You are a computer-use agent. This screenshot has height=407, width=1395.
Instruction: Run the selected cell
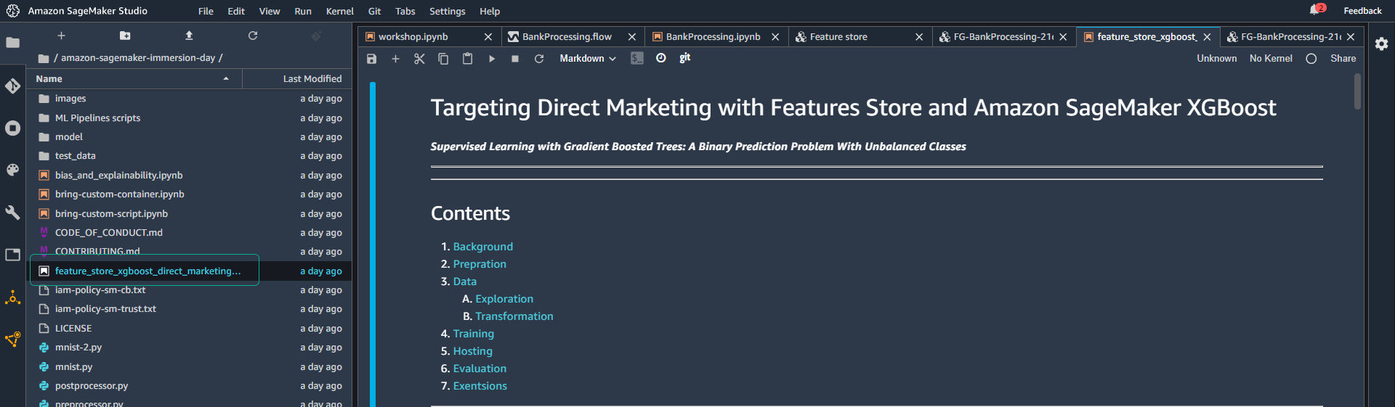(492, 59)
